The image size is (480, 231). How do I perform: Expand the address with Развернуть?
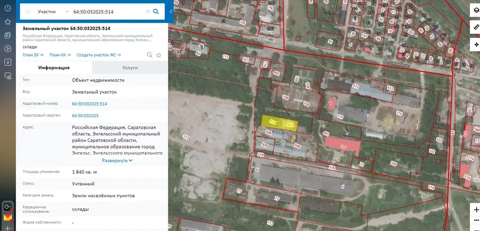117,160
